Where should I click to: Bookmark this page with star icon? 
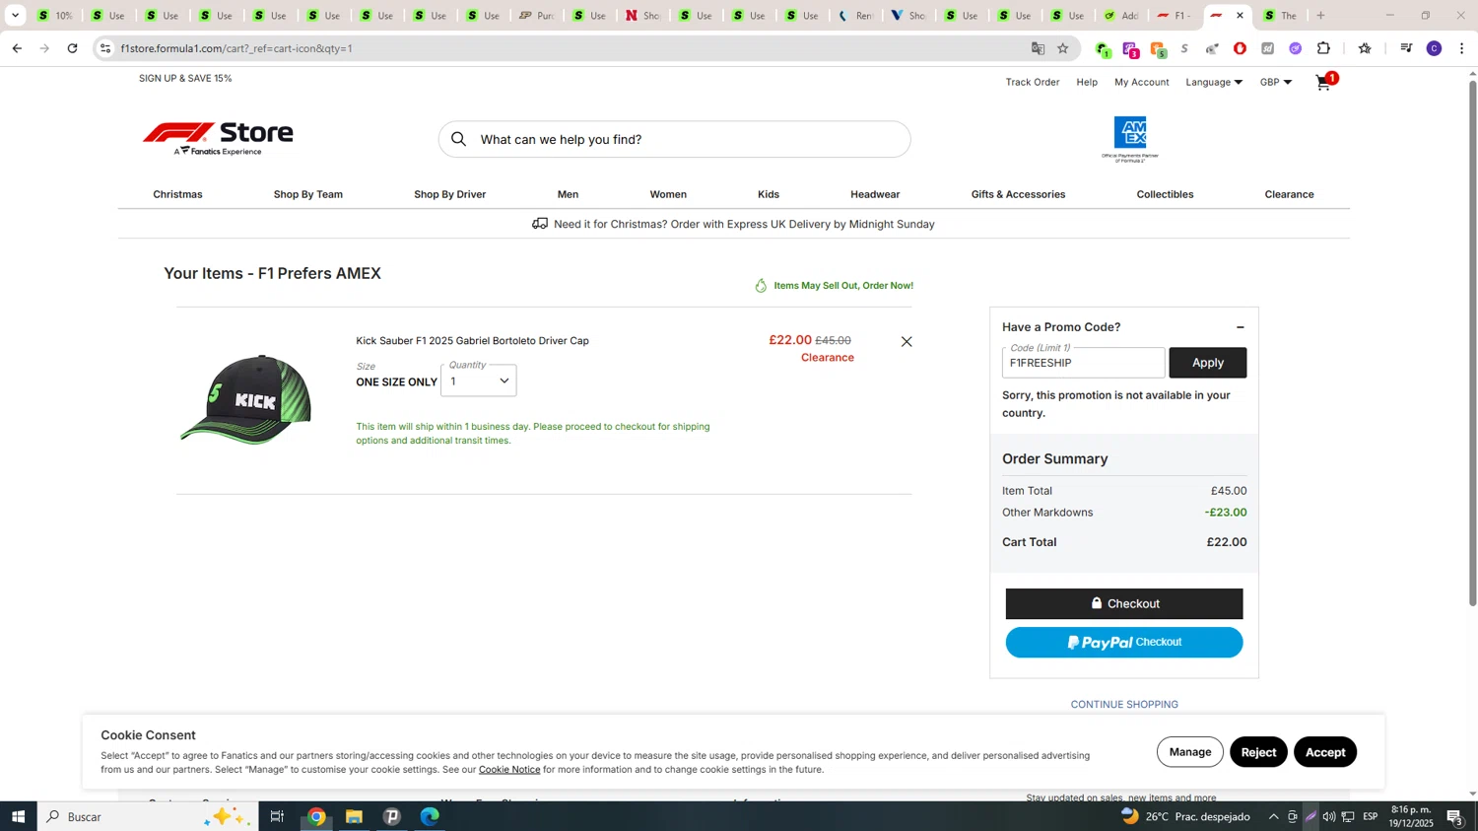pyautogui.click(x=1062, y=48)
